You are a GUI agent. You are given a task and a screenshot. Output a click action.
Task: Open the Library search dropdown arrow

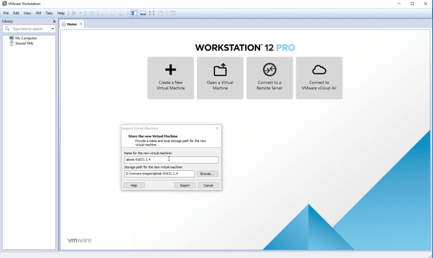click(52, 28)
